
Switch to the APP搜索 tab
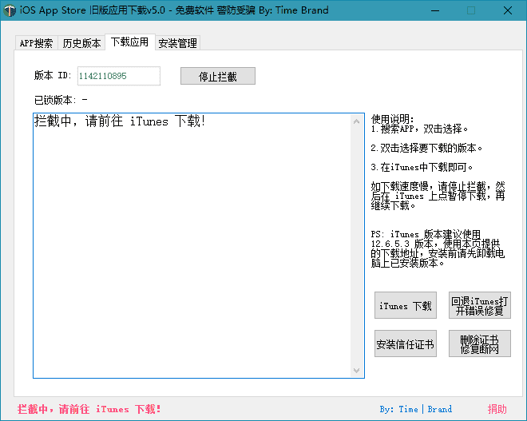click(36, 43)
